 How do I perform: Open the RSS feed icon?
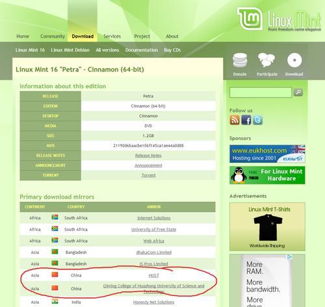(235, 120)
